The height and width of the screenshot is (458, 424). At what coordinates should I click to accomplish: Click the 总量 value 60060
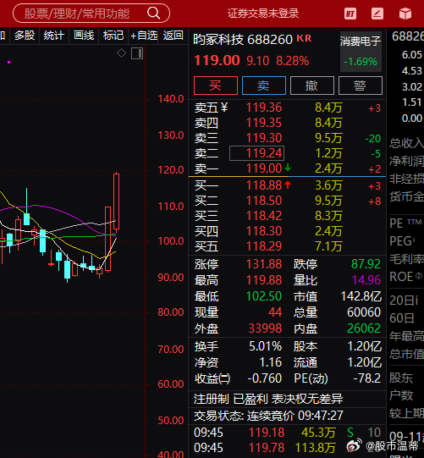[364, 312]
